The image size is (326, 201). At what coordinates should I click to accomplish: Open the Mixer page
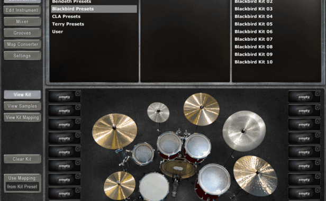tap(22, 22)
